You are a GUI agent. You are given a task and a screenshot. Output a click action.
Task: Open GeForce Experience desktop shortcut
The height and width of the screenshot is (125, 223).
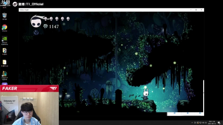(x=5, y=41)
